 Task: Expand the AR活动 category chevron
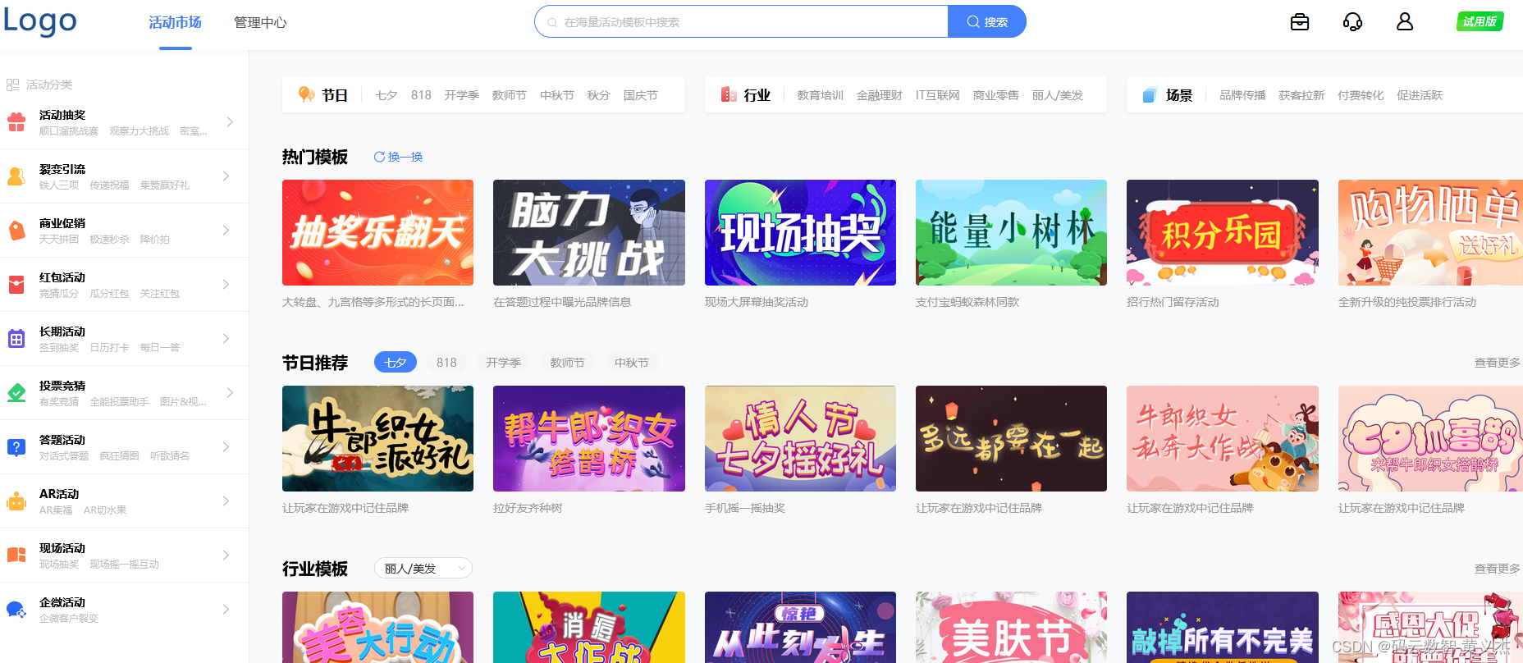[x=226, y=501]
